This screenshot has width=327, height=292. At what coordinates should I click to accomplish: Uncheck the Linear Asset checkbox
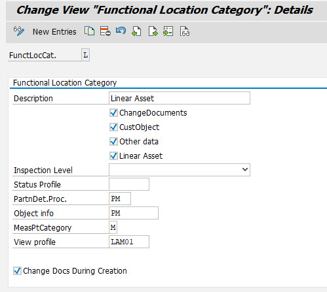point(113,156)
